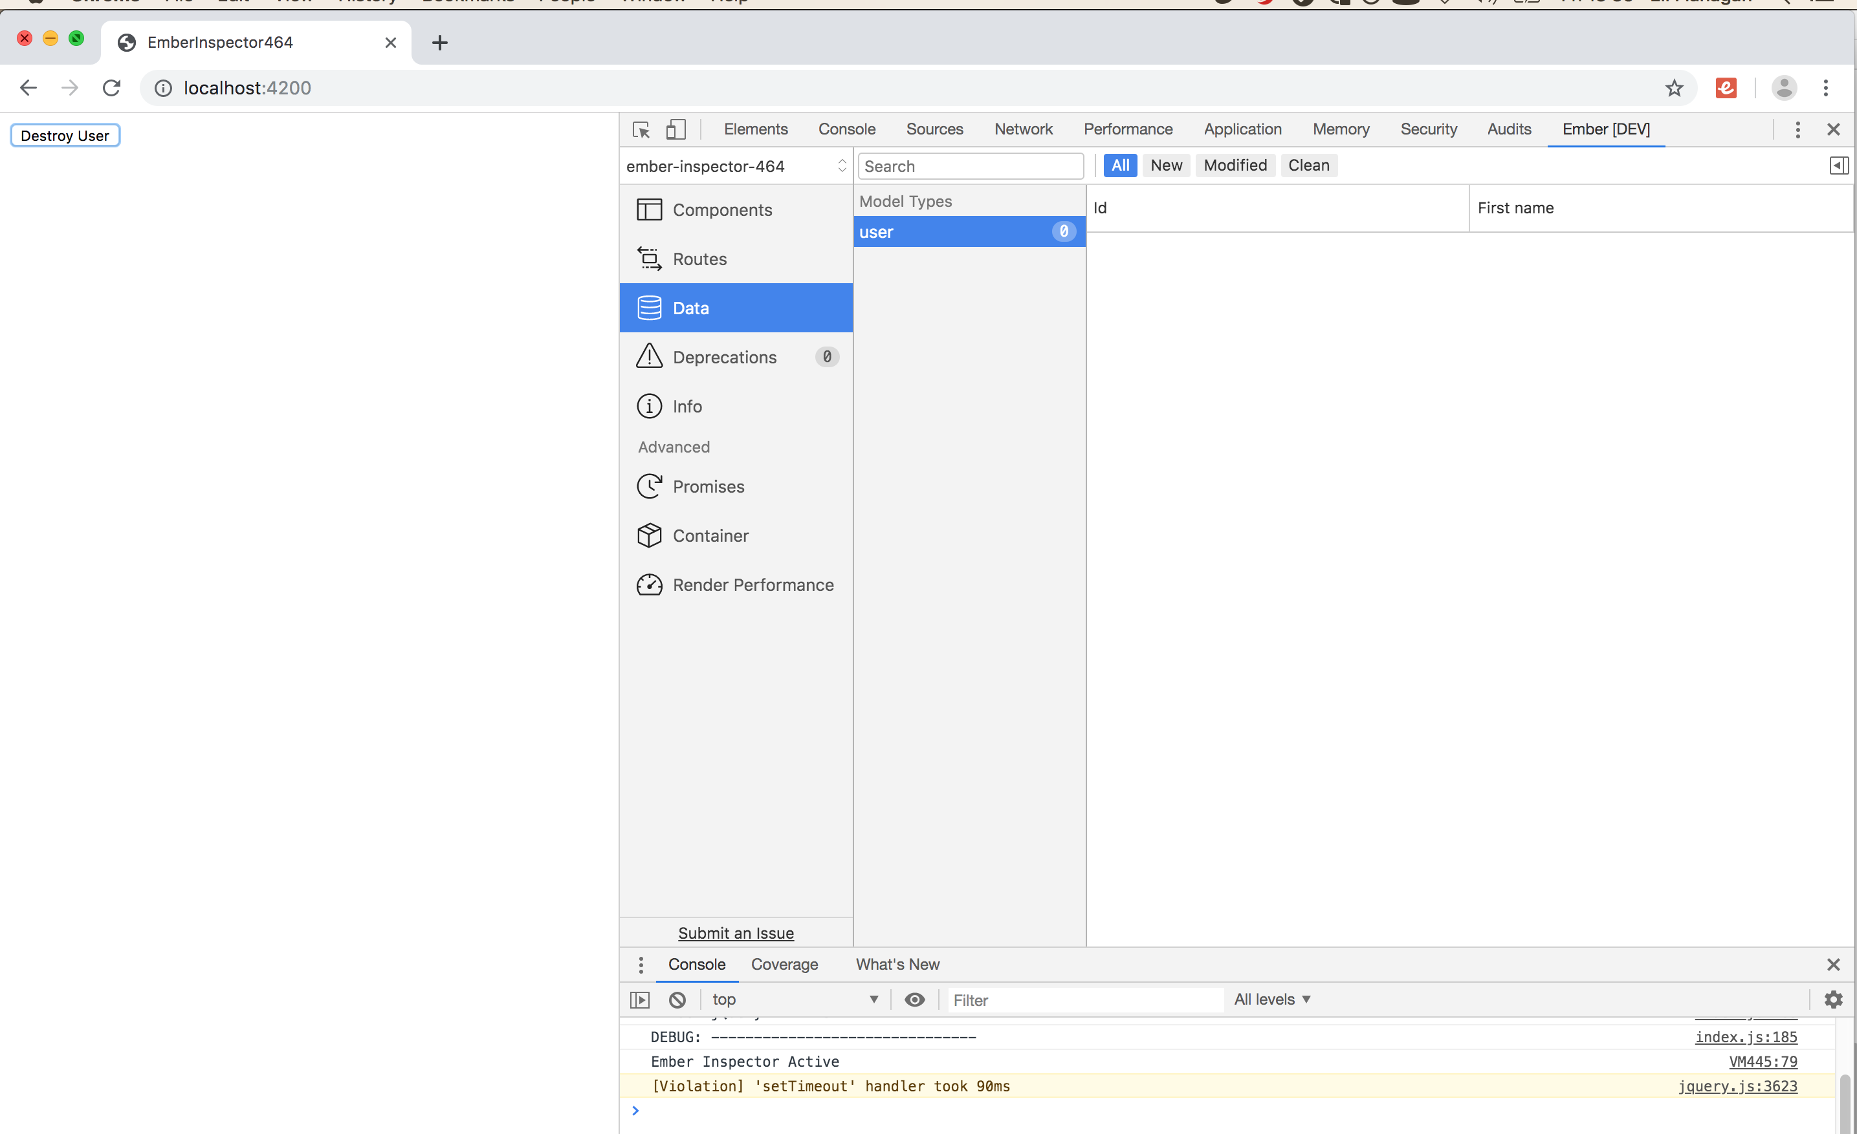Open the Container panel

point(710,535)
